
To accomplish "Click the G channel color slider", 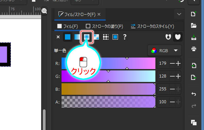I will click(x=108, y=76).
